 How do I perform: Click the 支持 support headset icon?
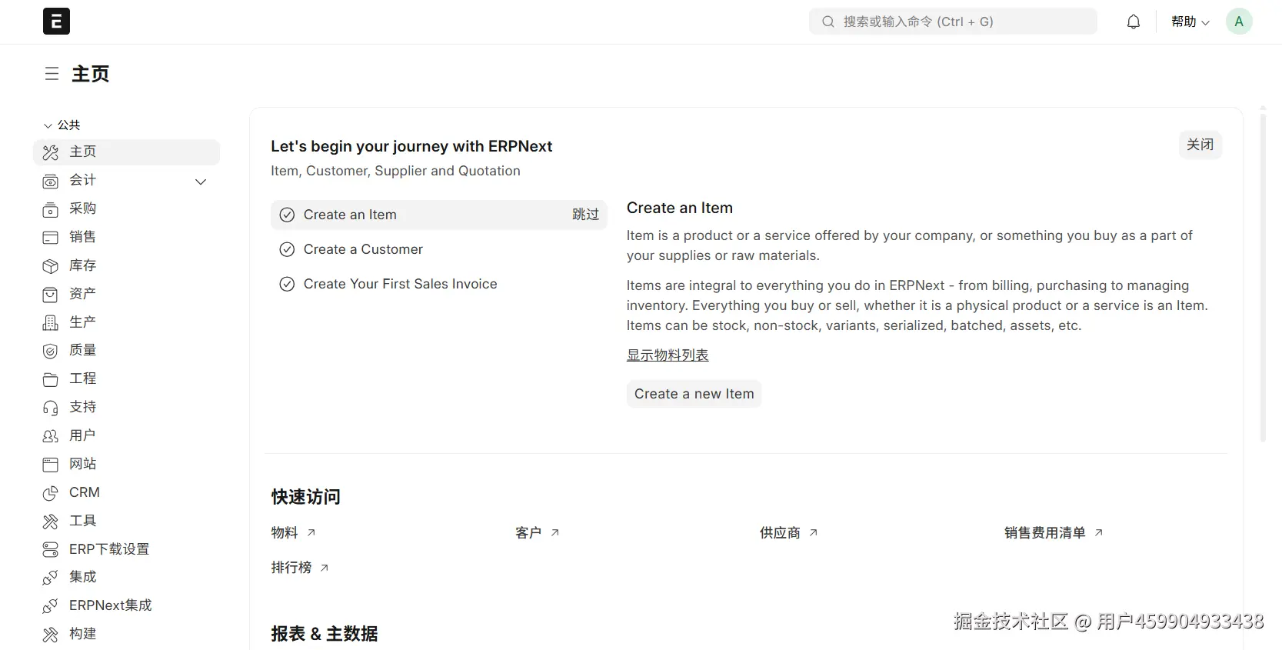click(50, 408)
